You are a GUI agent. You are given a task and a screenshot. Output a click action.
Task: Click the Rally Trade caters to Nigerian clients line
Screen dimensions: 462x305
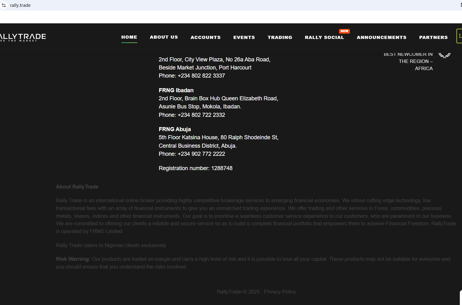click(111, 245)
